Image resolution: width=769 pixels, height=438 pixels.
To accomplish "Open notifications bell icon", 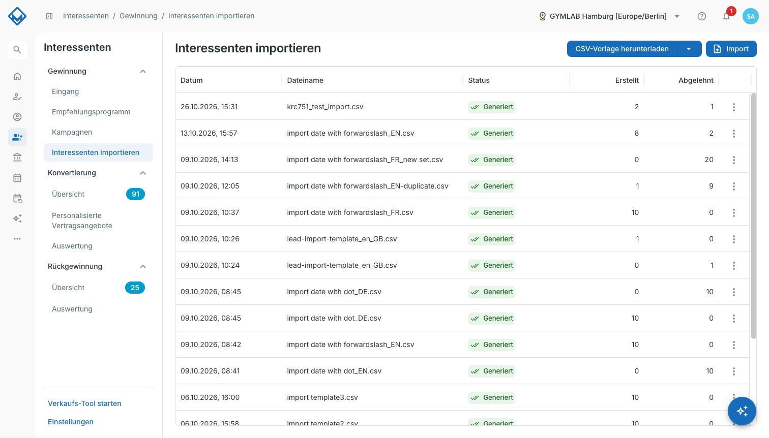I will pyautogui.click(x=726, y=16).
